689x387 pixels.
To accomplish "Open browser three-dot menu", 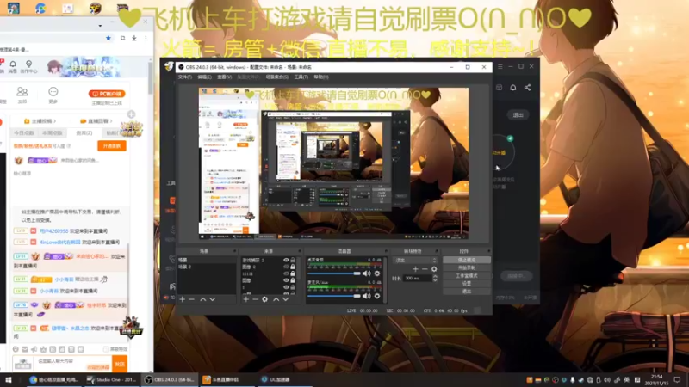I will coord(146,38).
